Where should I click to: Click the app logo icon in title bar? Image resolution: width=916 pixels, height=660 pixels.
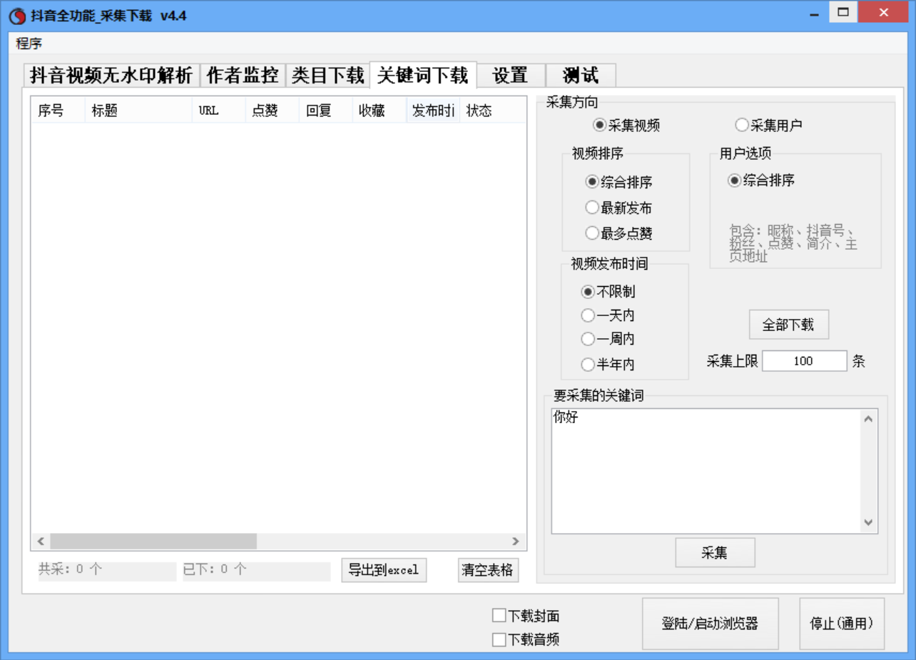[17, 16]
